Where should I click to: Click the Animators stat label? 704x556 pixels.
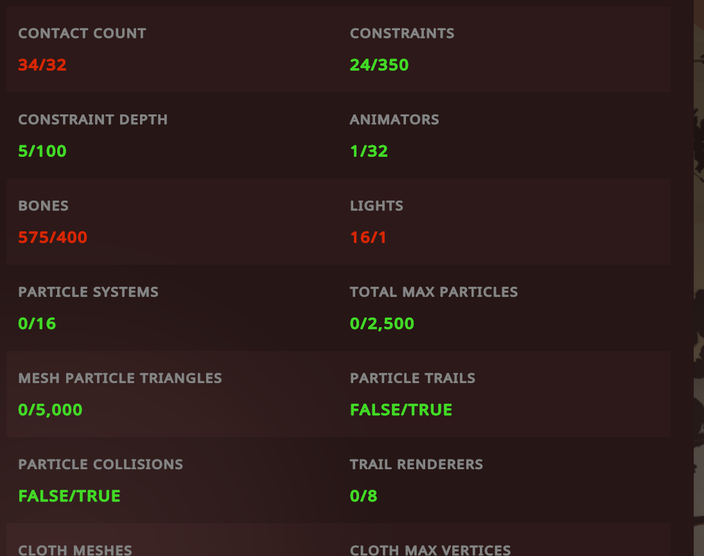394,120
